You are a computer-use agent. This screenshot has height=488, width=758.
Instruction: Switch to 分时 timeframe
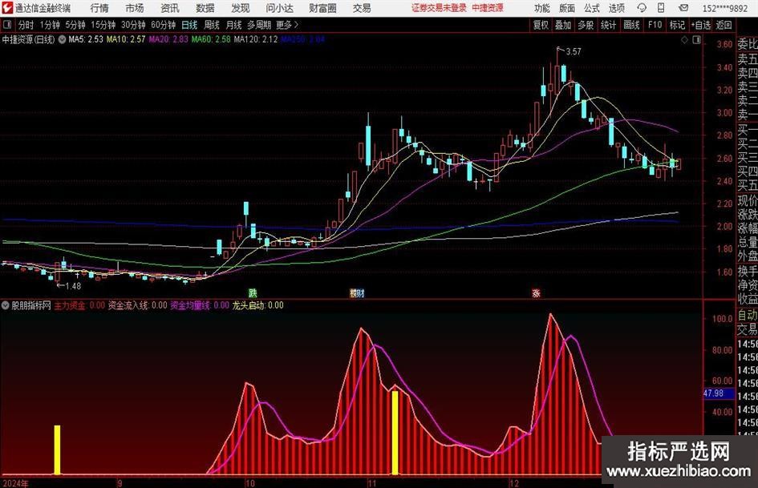click(x=26, y=25)
